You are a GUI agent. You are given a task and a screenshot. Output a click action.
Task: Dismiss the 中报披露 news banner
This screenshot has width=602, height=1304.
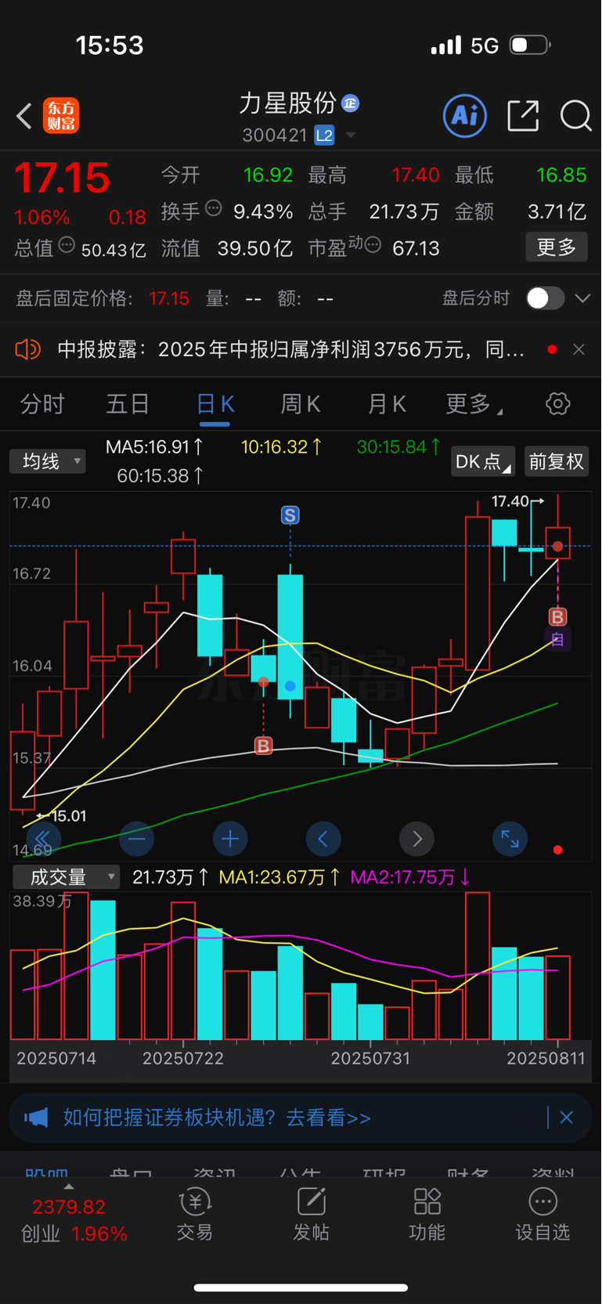click(579, 349)
